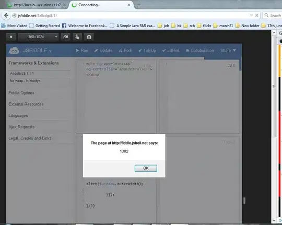Screen dimensions: 282x225
Task: Run the fiddle
Action: (x=82, y=51)
